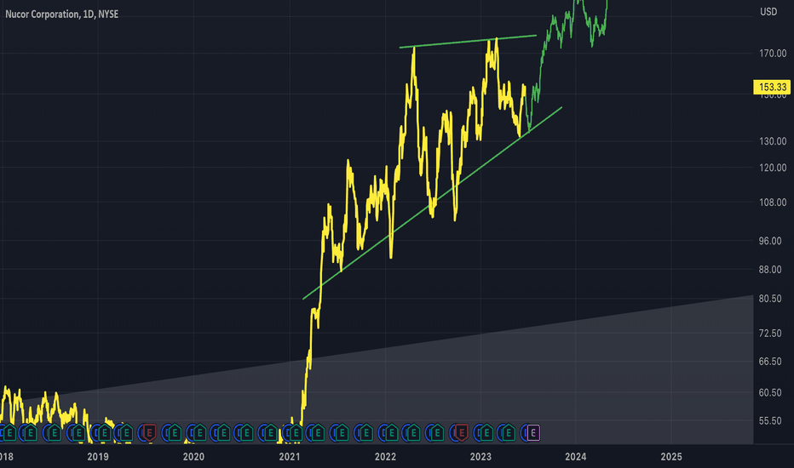The height and width of the screenshot is (468, 794).
Task: Click the 72.50 price axis label
Action: click(x=770, y=333)
